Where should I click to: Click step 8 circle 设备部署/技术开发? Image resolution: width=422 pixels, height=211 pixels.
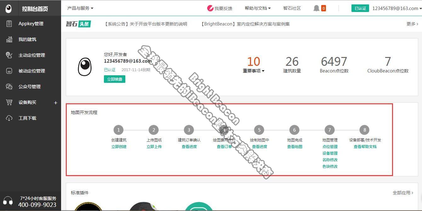click(365, 130)
